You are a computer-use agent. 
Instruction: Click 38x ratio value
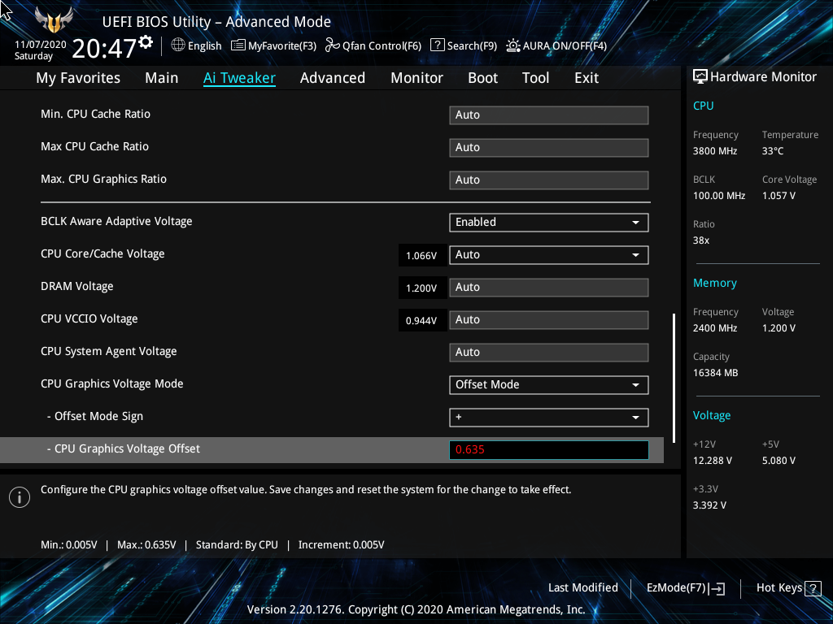pyautogui.click(x=700, y=240)
